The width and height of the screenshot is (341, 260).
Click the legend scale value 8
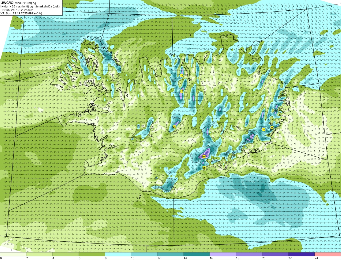tap(105, 258)
